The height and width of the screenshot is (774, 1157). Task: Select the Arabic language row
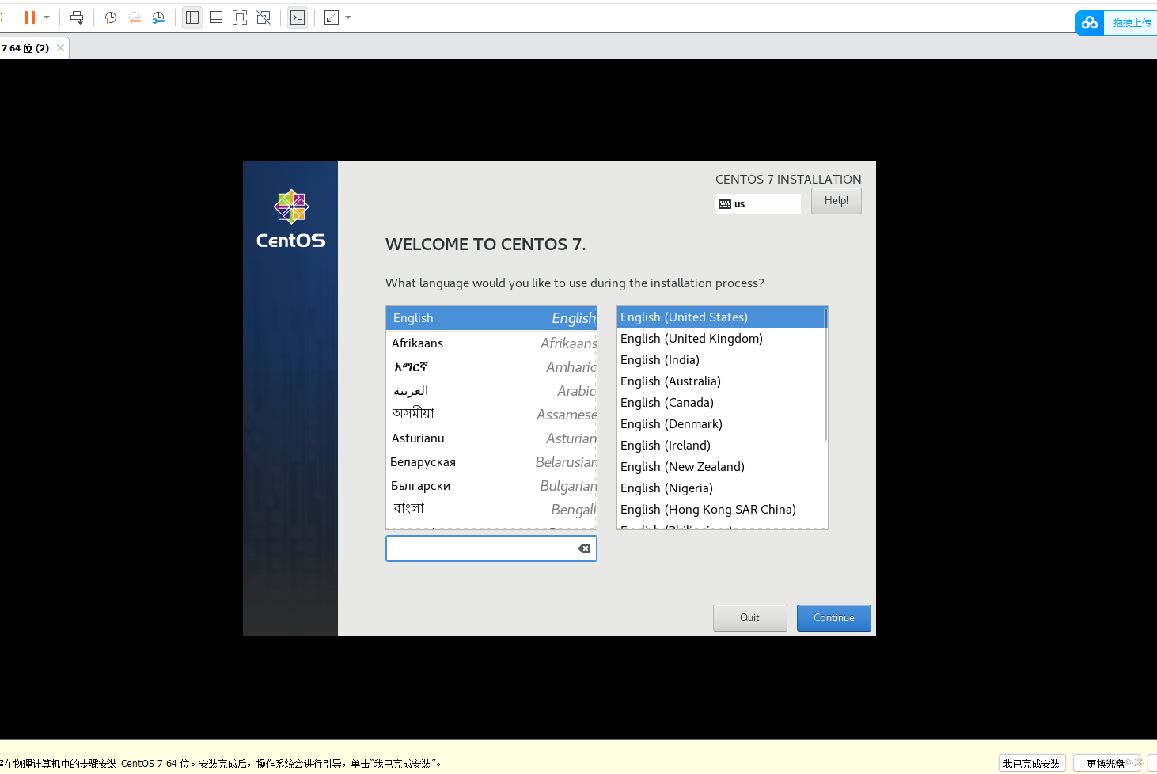click(x=491, y=391)
